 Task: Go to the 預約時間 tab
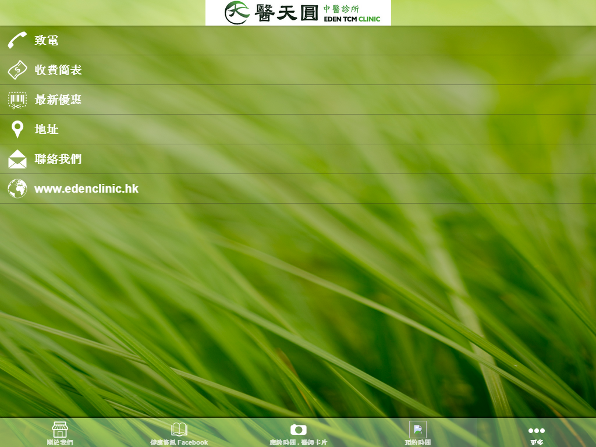[x=418, y=432]
